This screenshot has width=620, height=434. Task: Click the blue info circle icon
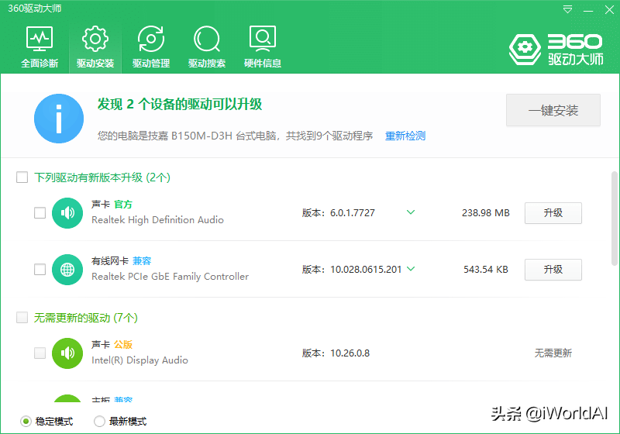(x=59, y=119)
